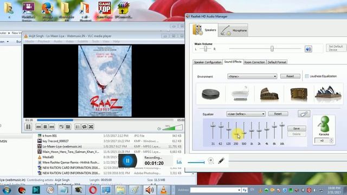Enable Loudness Equalization checkbox
Viewport: 347px width, 195px height.
pyautogui.click(x=307, y=76)
